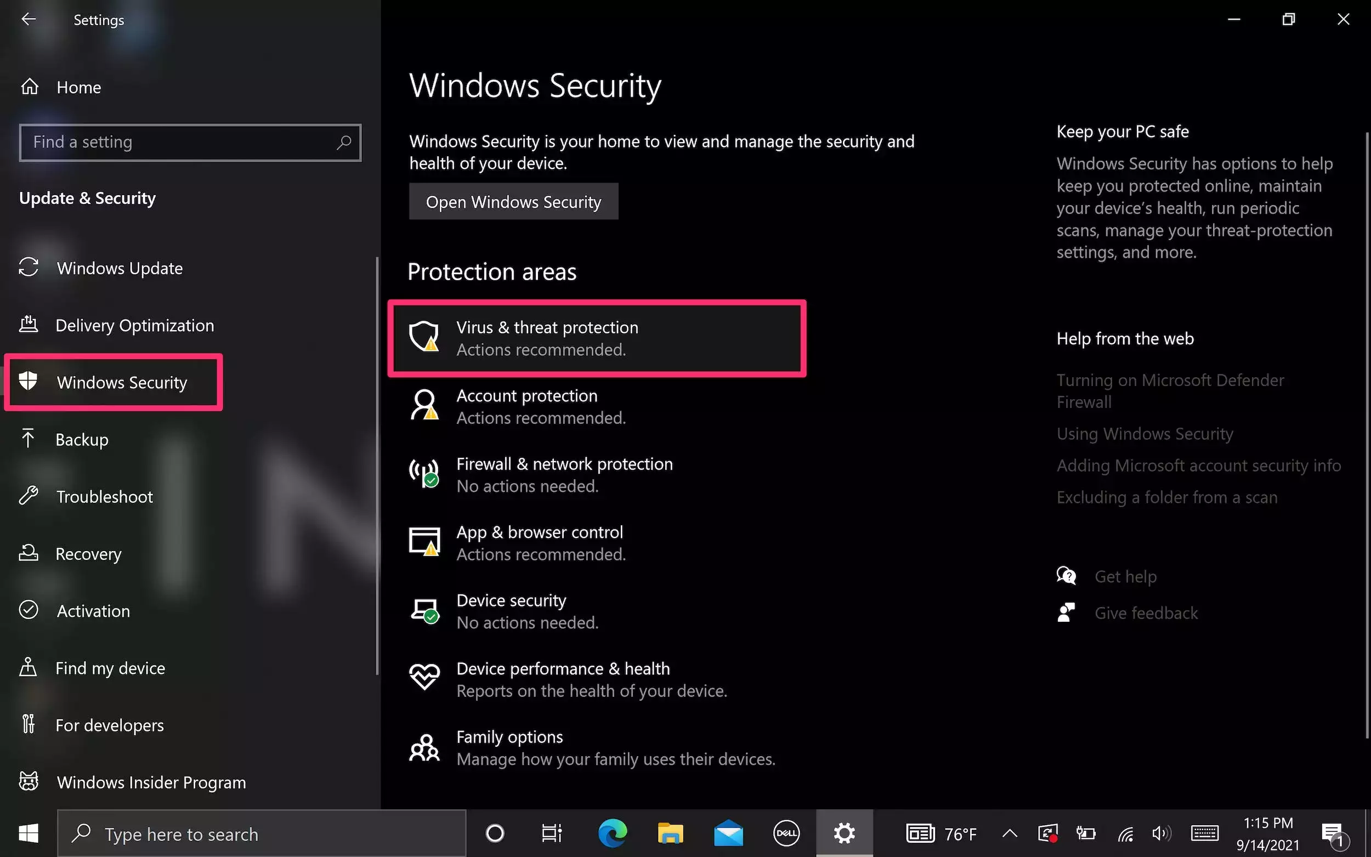Image resolution: width=1371 pixels, height=857 pixels.
Task: Click Family options people icon
Action: coord(424,747)
